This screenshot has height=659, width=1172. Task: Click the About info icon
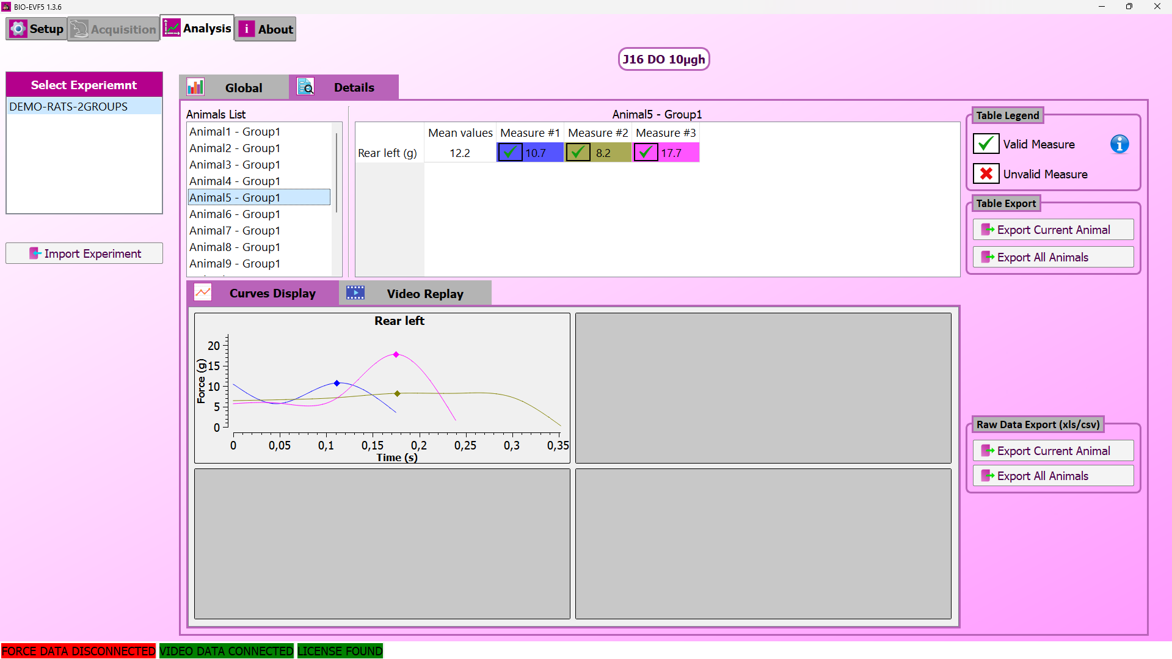[x=246, y=29]
